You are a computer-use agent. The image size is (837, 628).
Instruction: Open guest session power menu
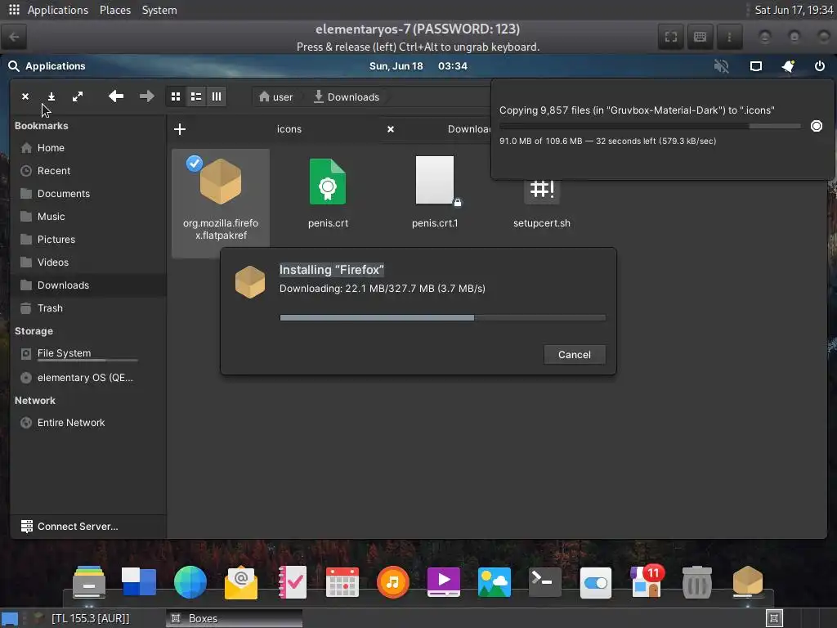(x=819, y=66)
